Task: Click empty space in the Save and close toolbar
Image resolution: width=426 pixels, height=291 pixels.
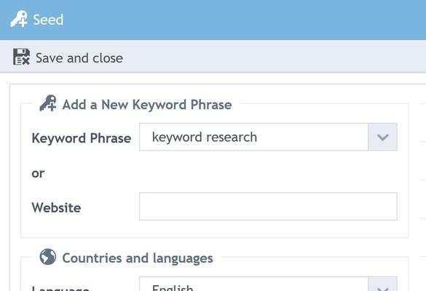Action: click(x=272, y=57)
